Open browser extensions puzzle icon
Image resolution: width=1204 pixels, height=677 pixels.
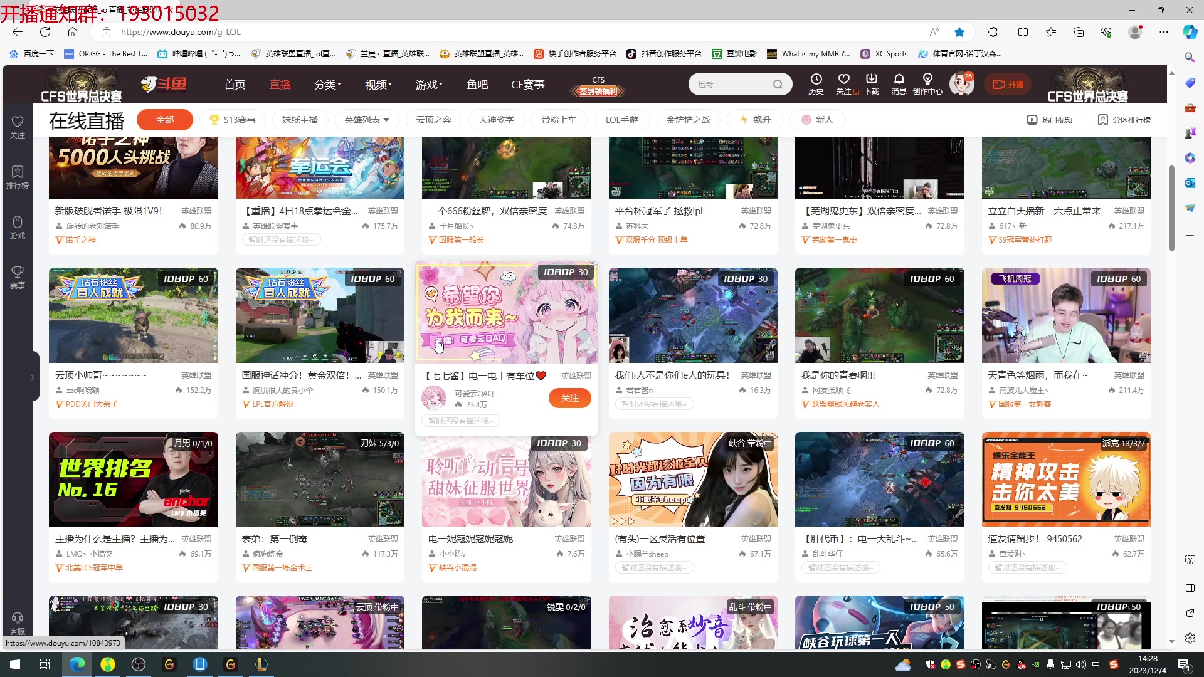click(x=993, y=32)
